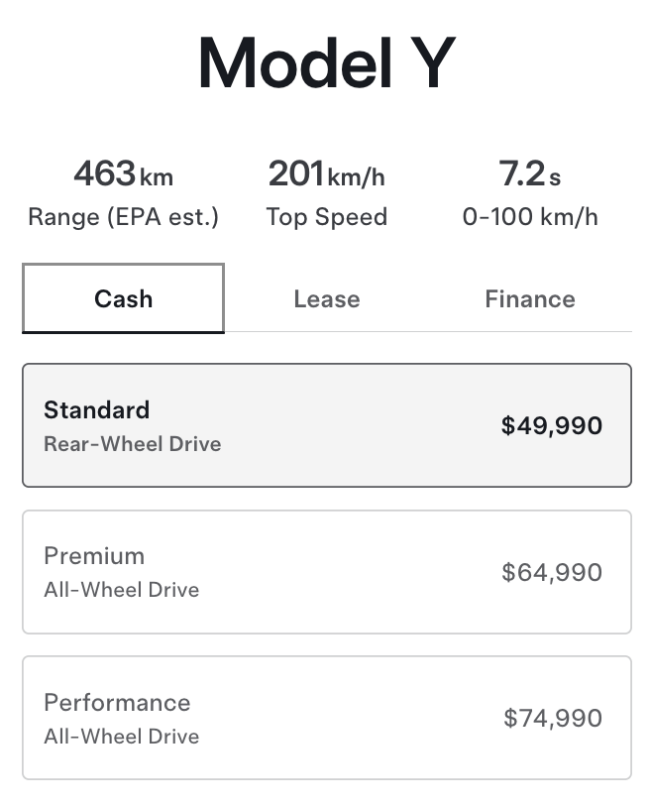Screen dimensions: 650x803
Task: Click All-Wheel Drive text under Performance
Action: coord(121,736)
